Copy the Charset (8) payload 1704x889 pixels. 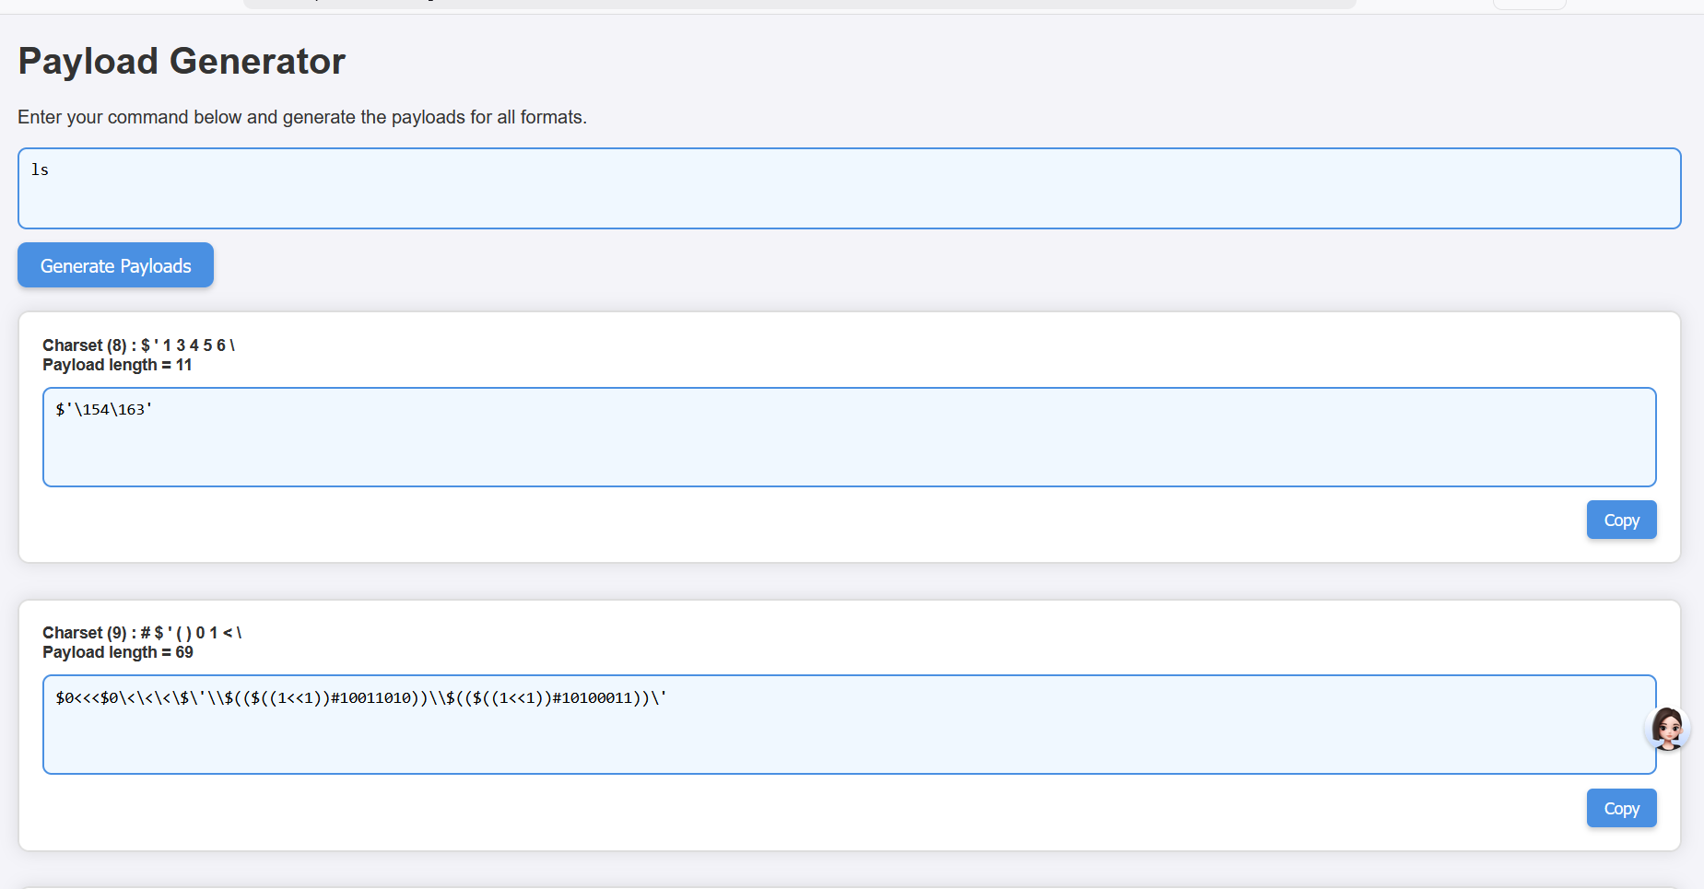coord(1621,520)
